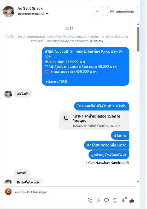Image resolution: width=147 pixels, height=209 pixels.
Task: Click the help icon beside Nanwhan Nanthanit
Action: click(x=128, y=163)
